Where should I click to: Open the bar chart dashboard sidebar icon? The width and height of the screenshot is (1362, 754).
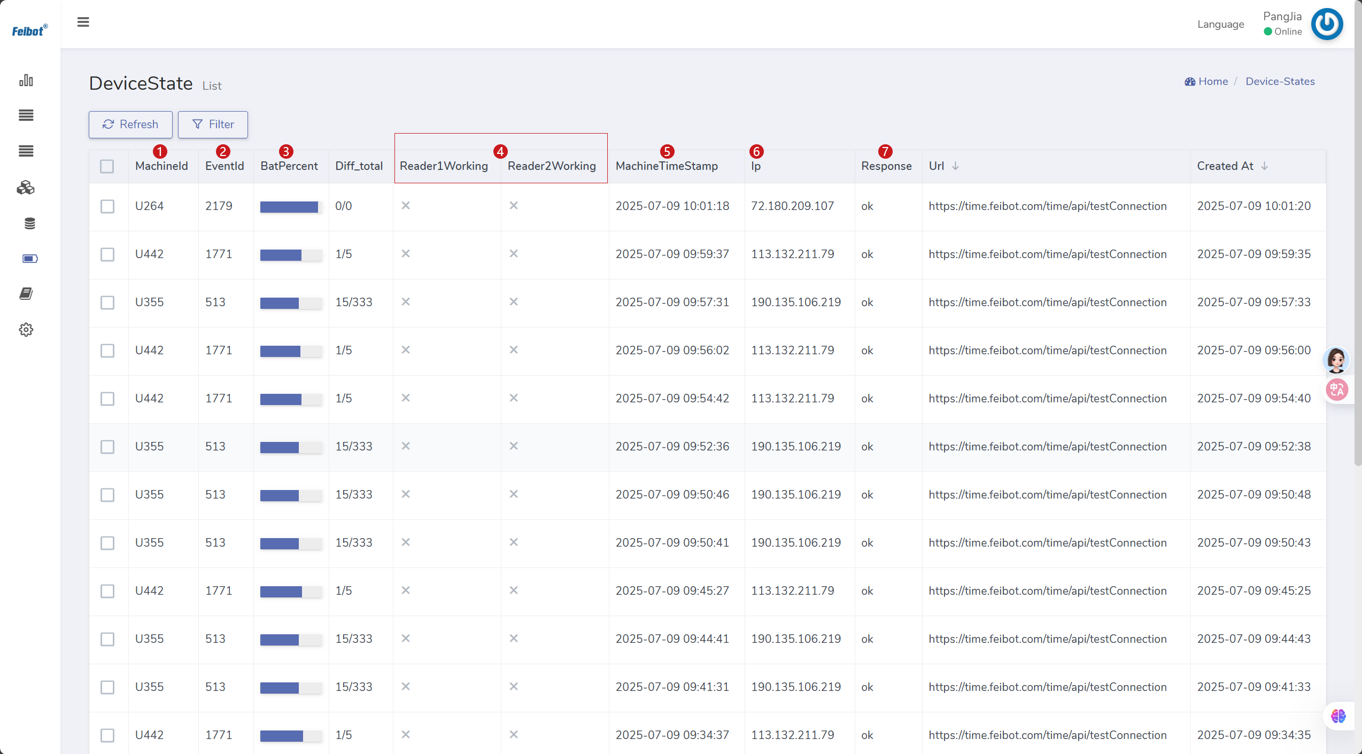pos(26,80)
